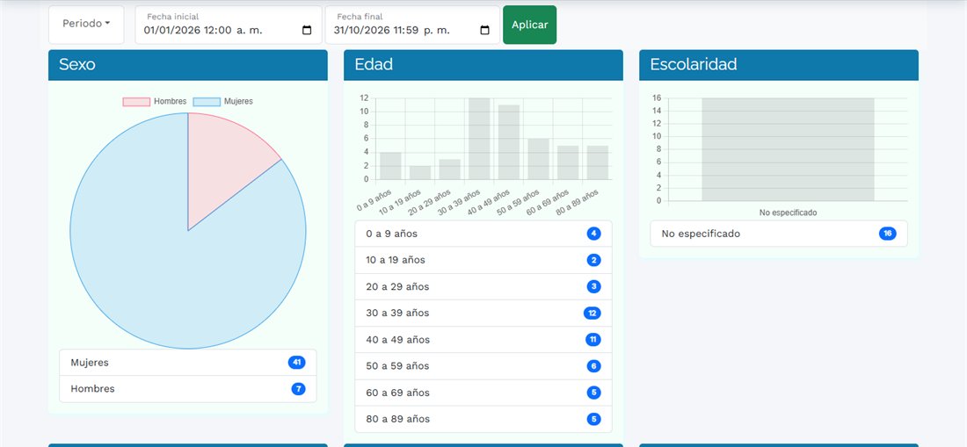Click the 16 badge beside No especificado
The width and height of the screenshot is (967, 447).
coord(888,234)
